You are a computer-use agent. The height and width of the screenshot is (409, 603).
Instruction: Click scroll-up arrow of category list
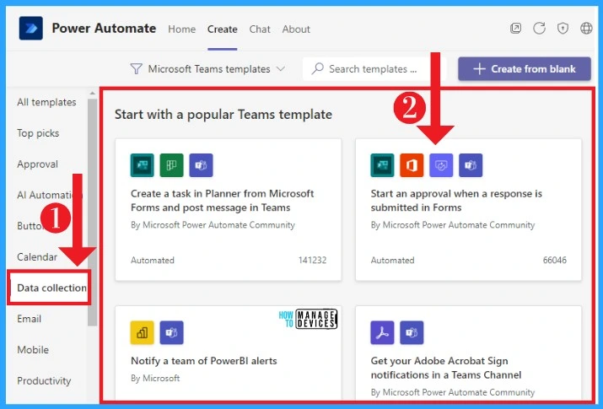tap(92, 93)
